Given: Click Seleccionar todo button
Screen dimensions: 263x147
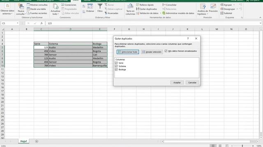Looking at the screenshot, I should coord(128,52).
